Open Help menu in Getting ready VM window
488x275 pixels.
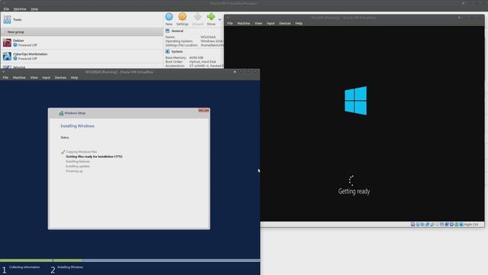coord(299,23)
